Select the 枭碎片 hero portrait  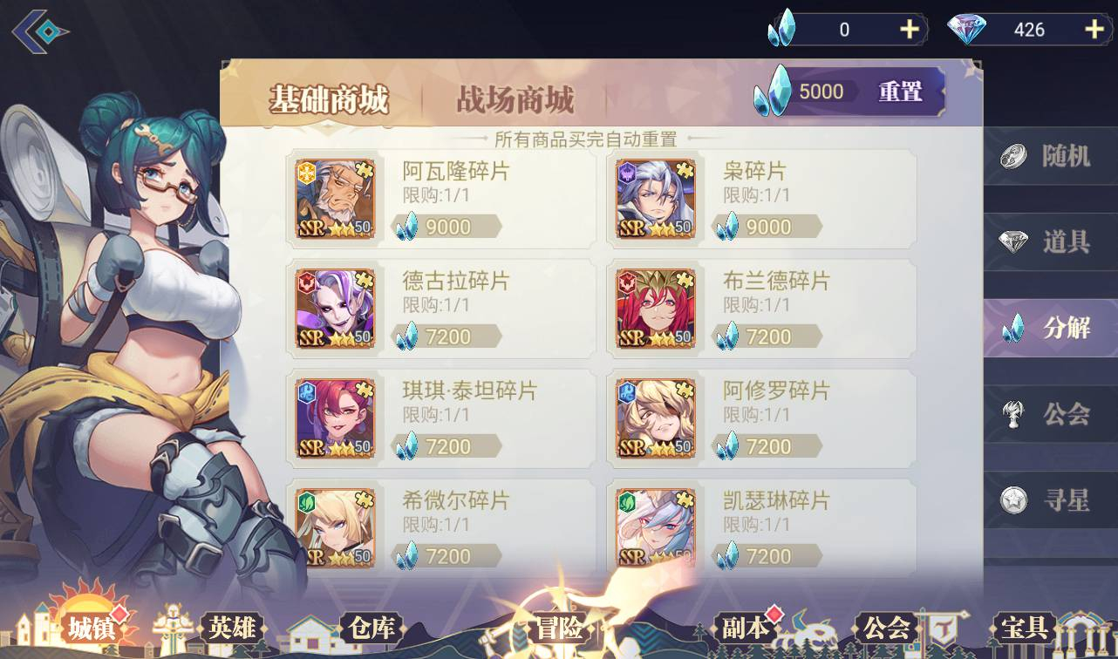(656, 200)
